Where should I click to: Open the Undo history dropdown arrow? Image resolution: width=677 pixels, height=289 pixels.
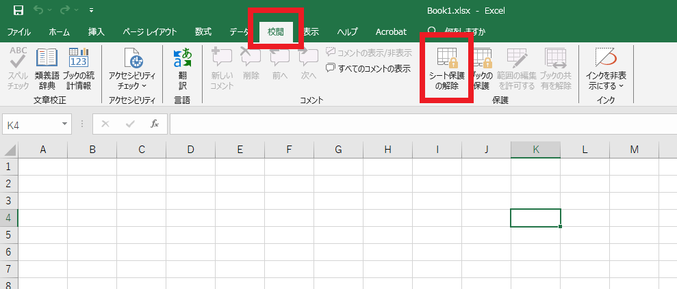pyautogui.click(x=49, y=10)
